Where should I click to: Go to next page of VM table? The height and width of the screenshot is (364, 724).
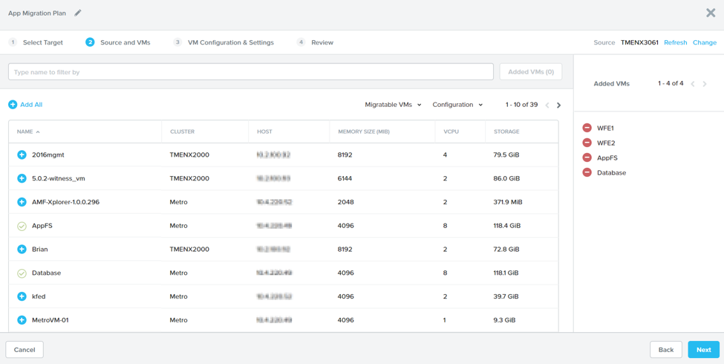click(x=558, y=105)
